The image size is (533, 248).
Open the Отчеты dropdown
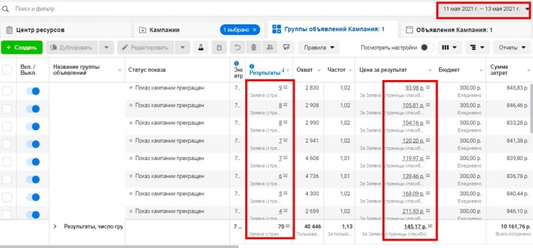[x=512, y=47]
